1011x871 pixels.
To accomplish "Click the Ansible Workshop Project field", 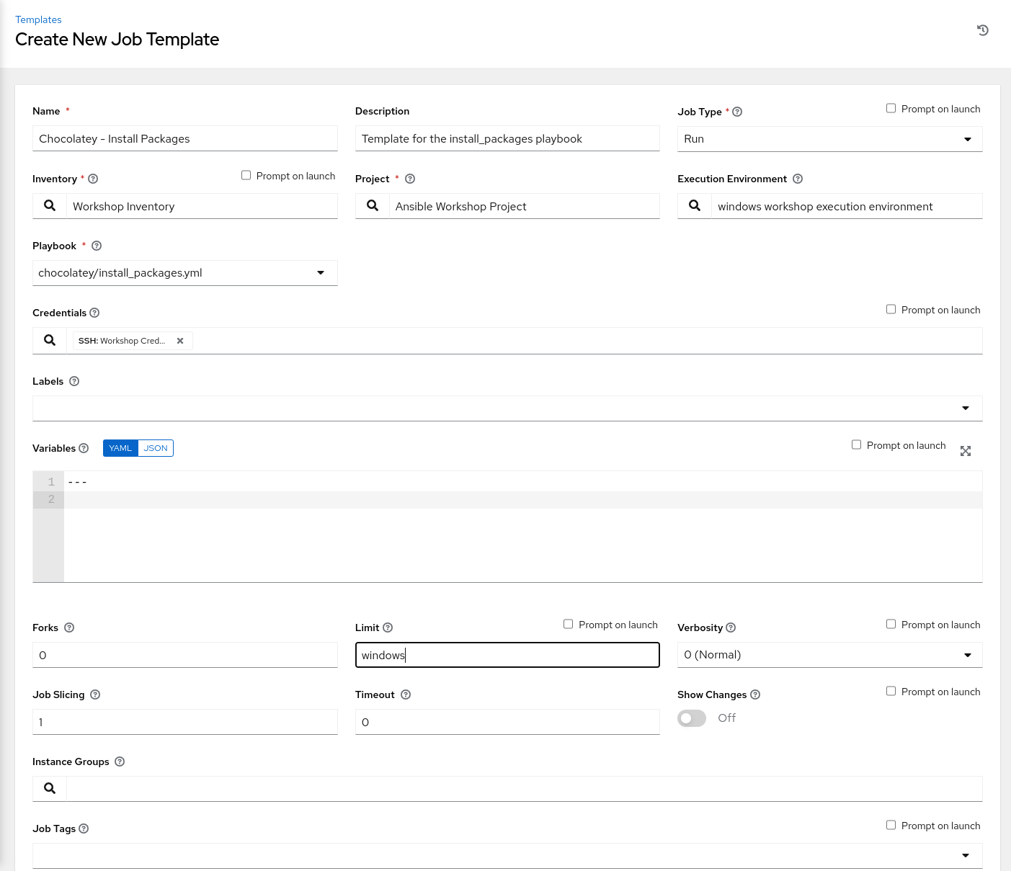I will (525, 206).
